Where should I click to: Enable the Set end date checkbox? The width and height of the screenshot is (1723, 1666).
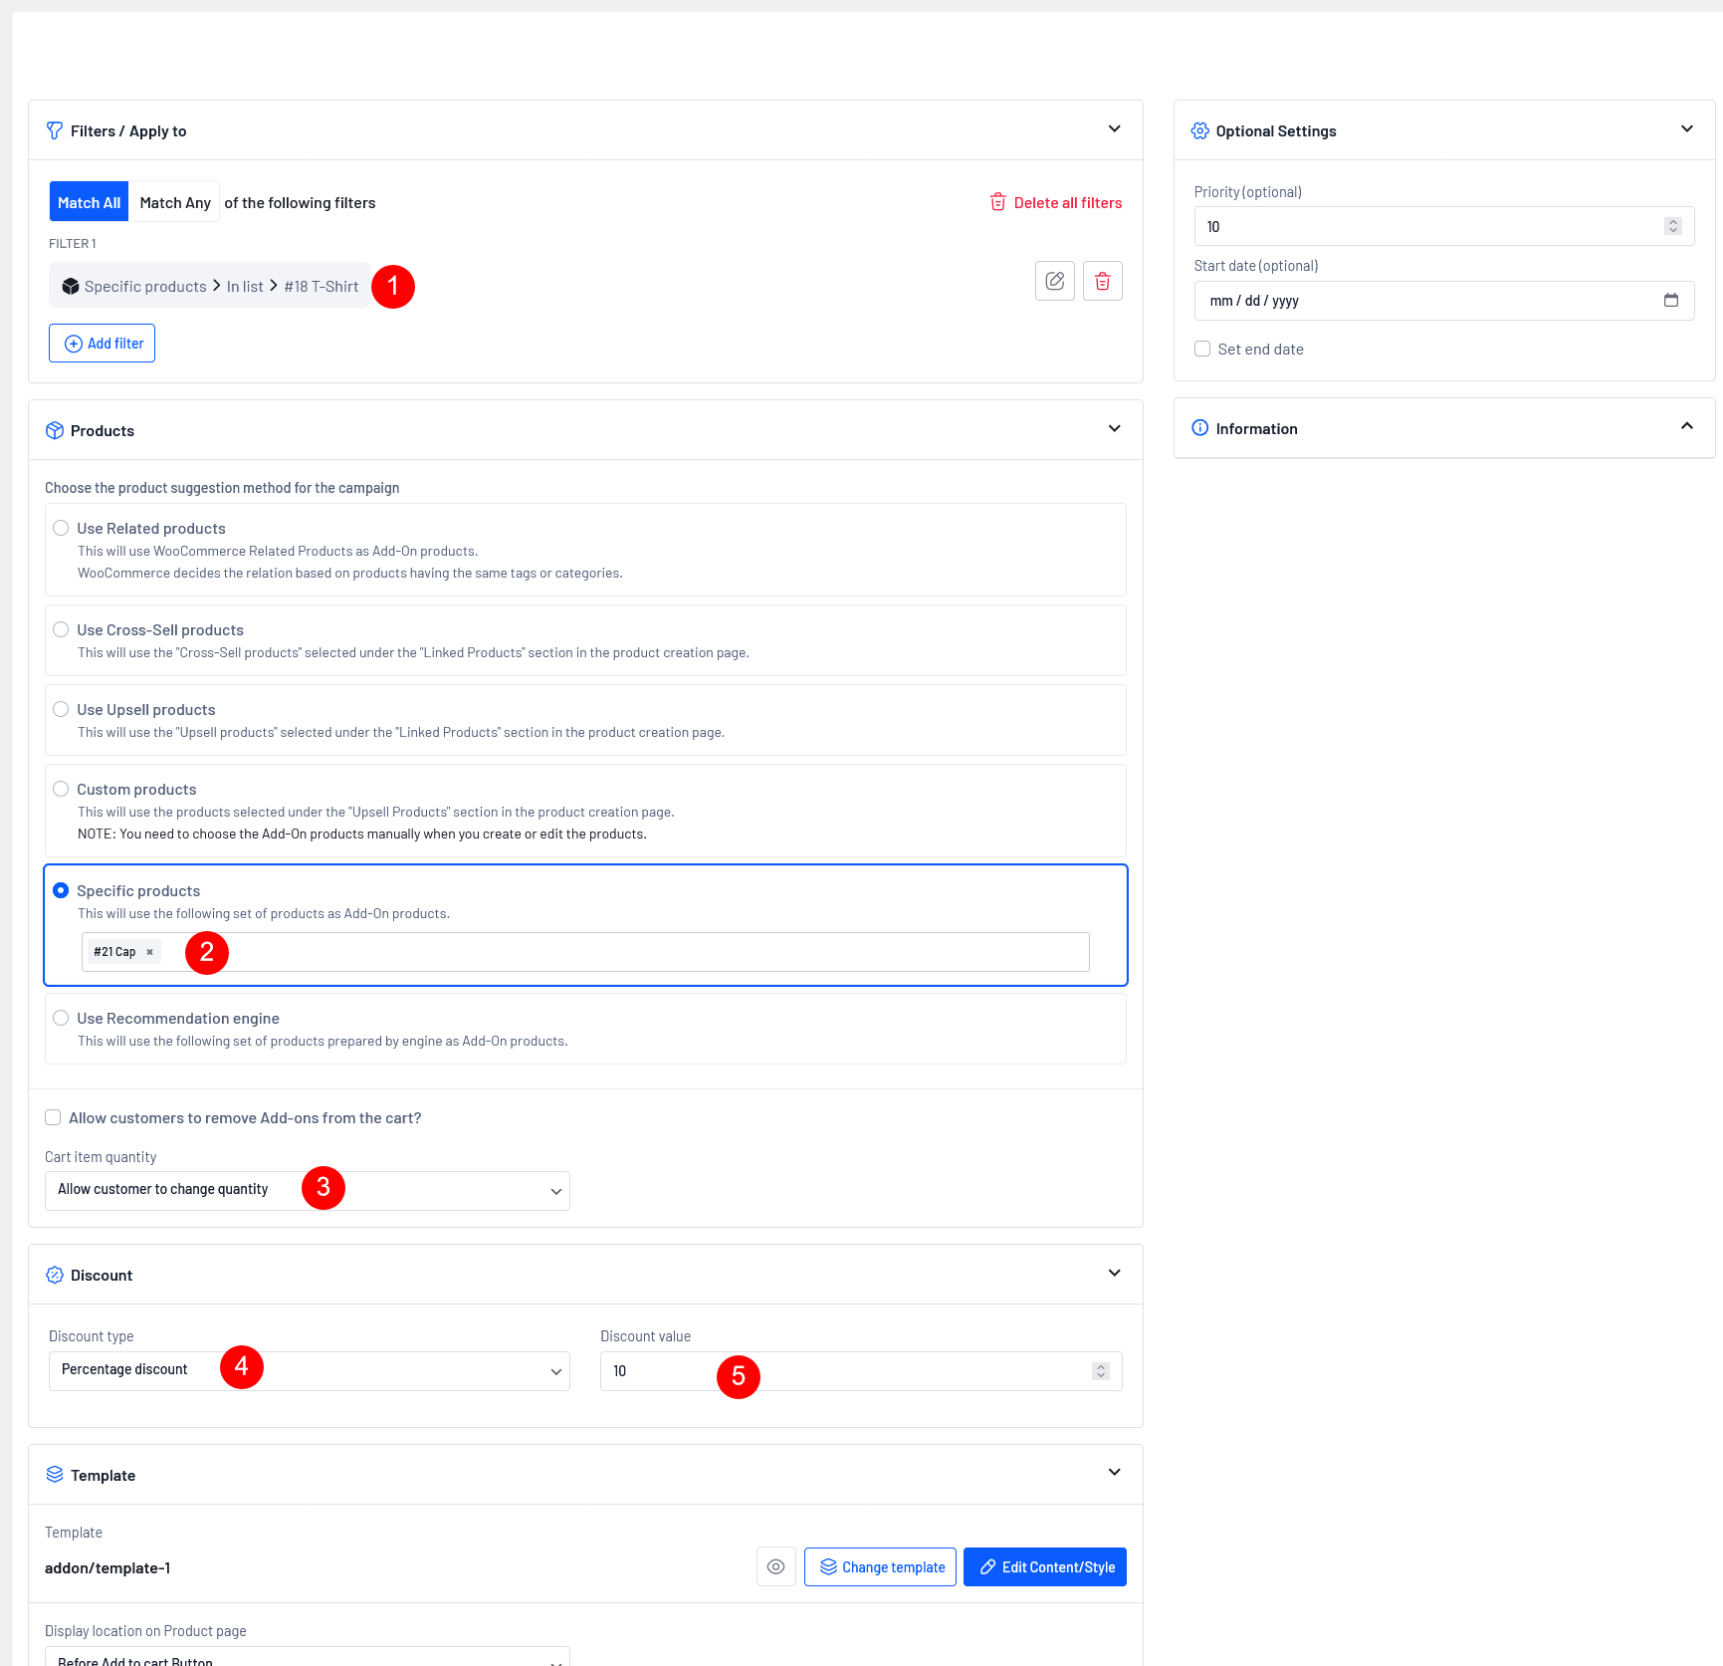tap(1202, 350)
